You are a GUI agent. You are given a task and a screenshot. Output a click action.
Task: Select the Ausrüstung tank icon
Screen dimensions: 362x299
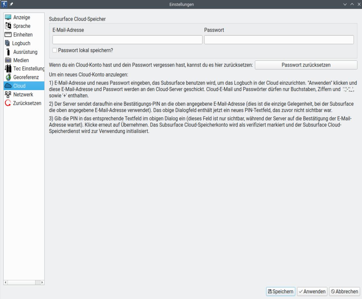8,52
